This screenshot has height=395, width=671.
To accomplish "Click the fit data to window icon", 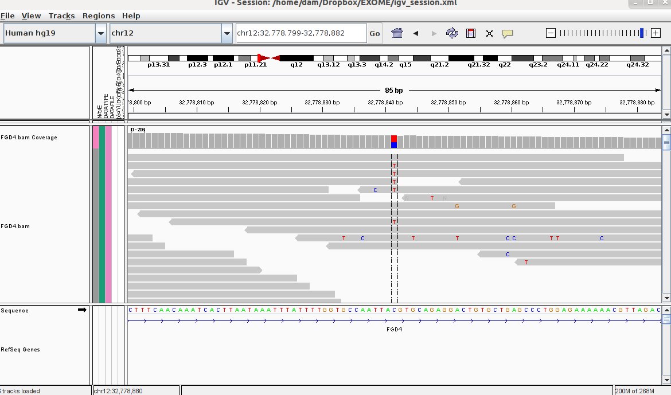I will (x=489, y=33).
